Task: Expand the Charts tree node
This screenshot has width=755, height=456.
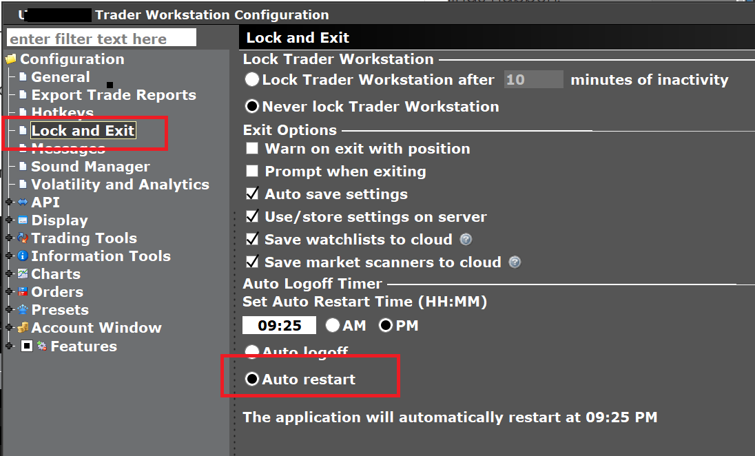Action: 9,273
